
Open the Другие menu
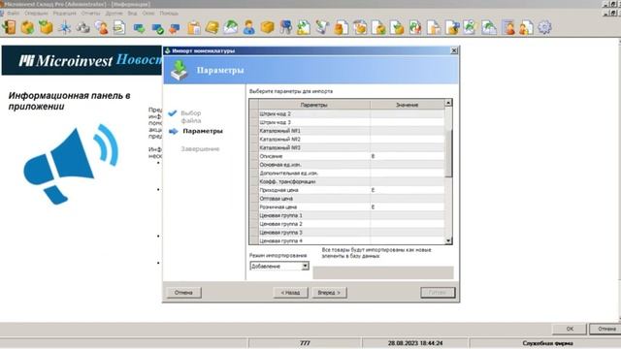point(114,13)
